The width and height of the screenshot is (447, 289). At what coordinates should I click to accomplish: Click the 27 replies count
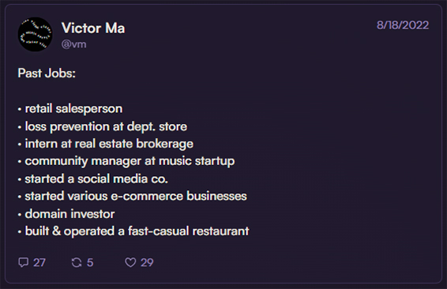click(x=39, y=262)
